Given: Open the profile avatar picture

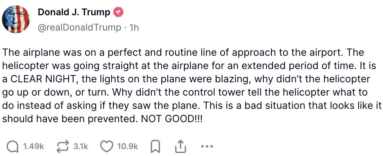Looking at the screenshot, I should pyautogui.click(x=16, y=19).
